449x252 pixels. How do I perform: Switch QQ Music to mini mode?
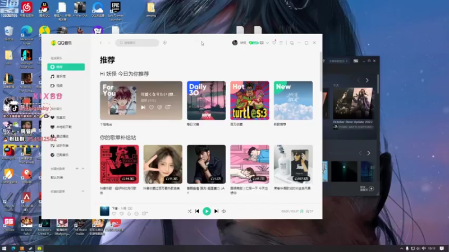[292, 43]
